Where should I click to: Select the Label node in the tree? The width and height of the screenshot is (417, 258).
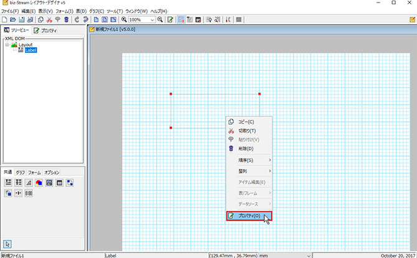click(30, 50)
